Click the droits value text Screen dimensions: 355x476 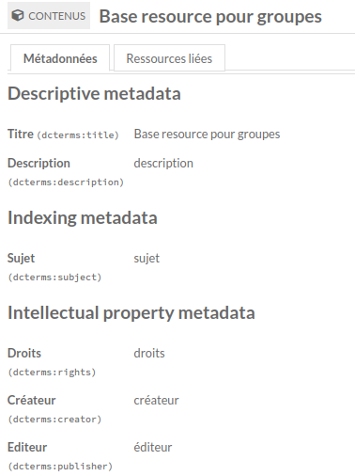(x=149, y=353)
